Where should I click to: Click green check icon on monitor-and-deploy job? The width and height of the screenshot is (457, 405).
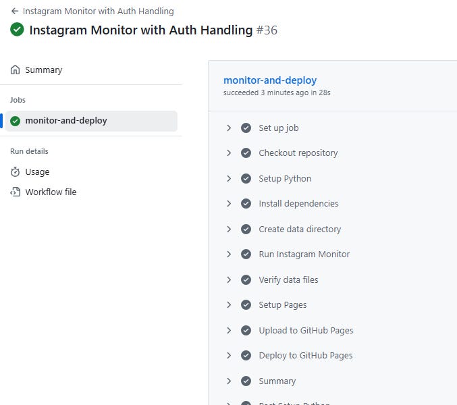coord(15,121)
